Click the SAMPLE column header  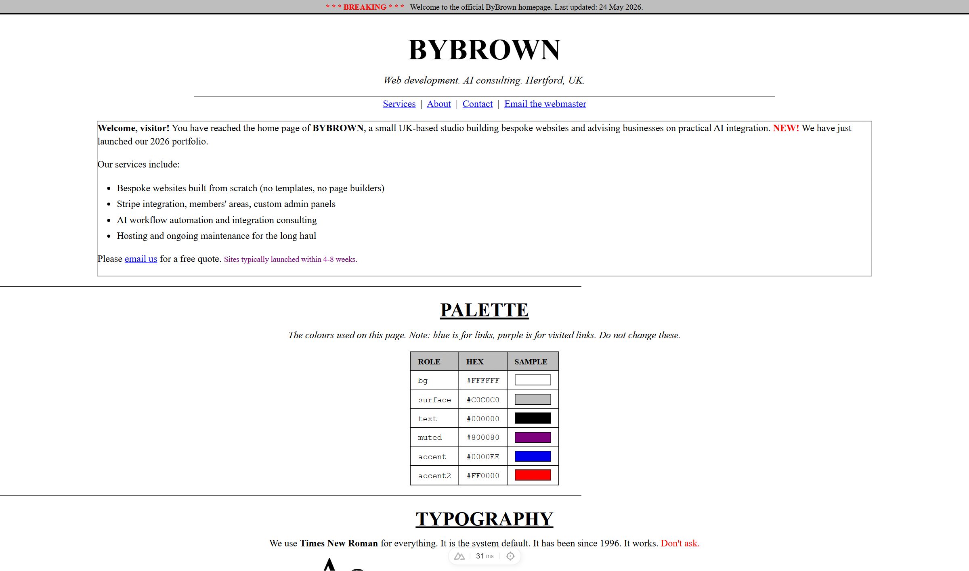pyautogui.click(x=533, y=362)
